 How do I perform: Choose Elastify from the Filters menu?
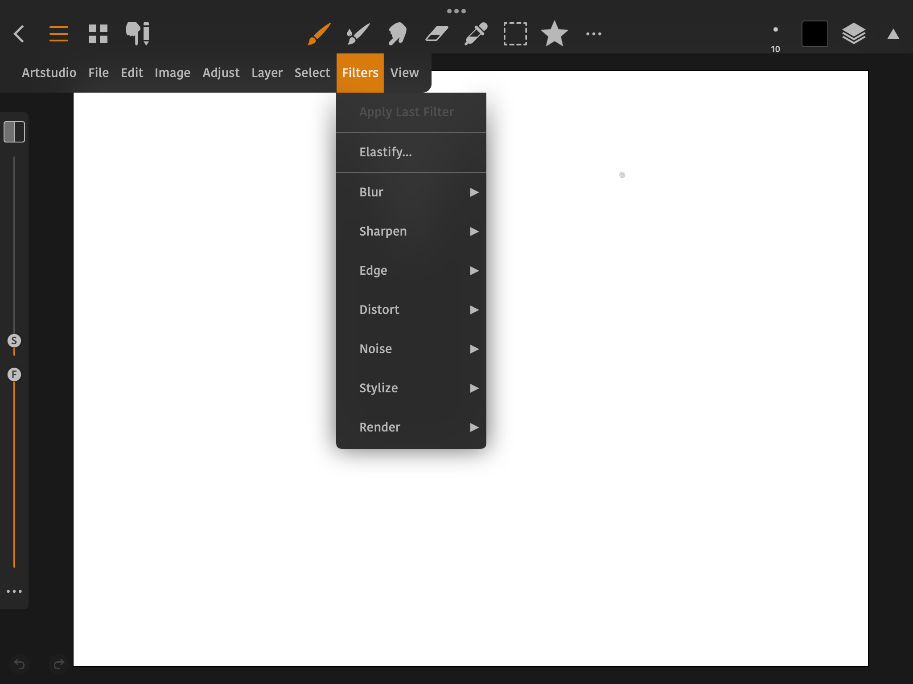[x=386, y=152]
